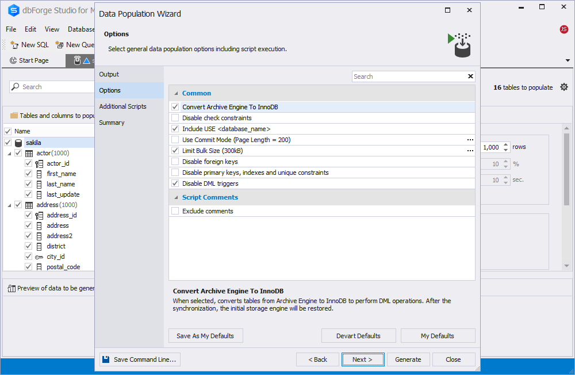Viewport: 575px width, 375px height.
Task: Click the data population document tab icon
Action: tap(77, 60)
